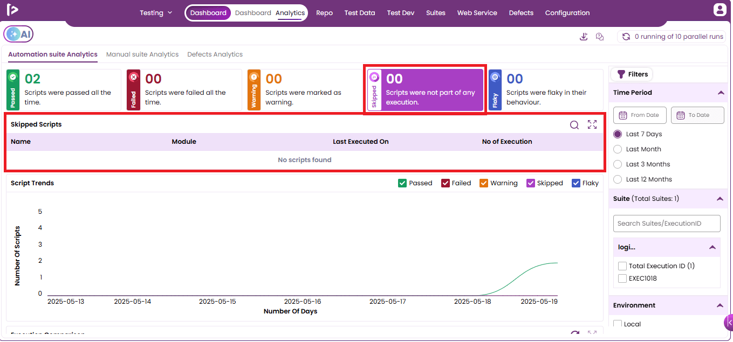Switch to Manual suite Analytics tab
Image resolution: width=733 pixels, height=342 pixels.
pyautogui.click(x=142, y=54)
